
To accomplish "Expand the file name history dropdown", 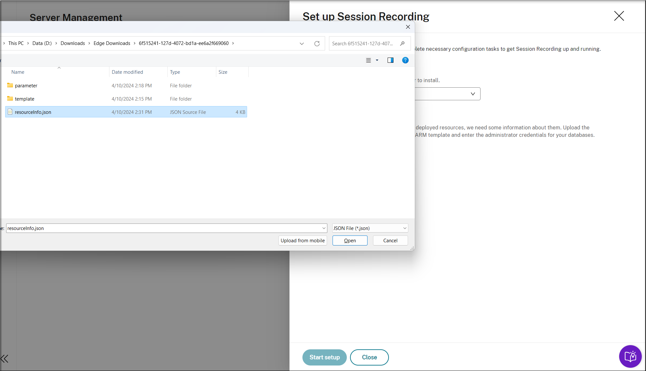I will (323, 228).
